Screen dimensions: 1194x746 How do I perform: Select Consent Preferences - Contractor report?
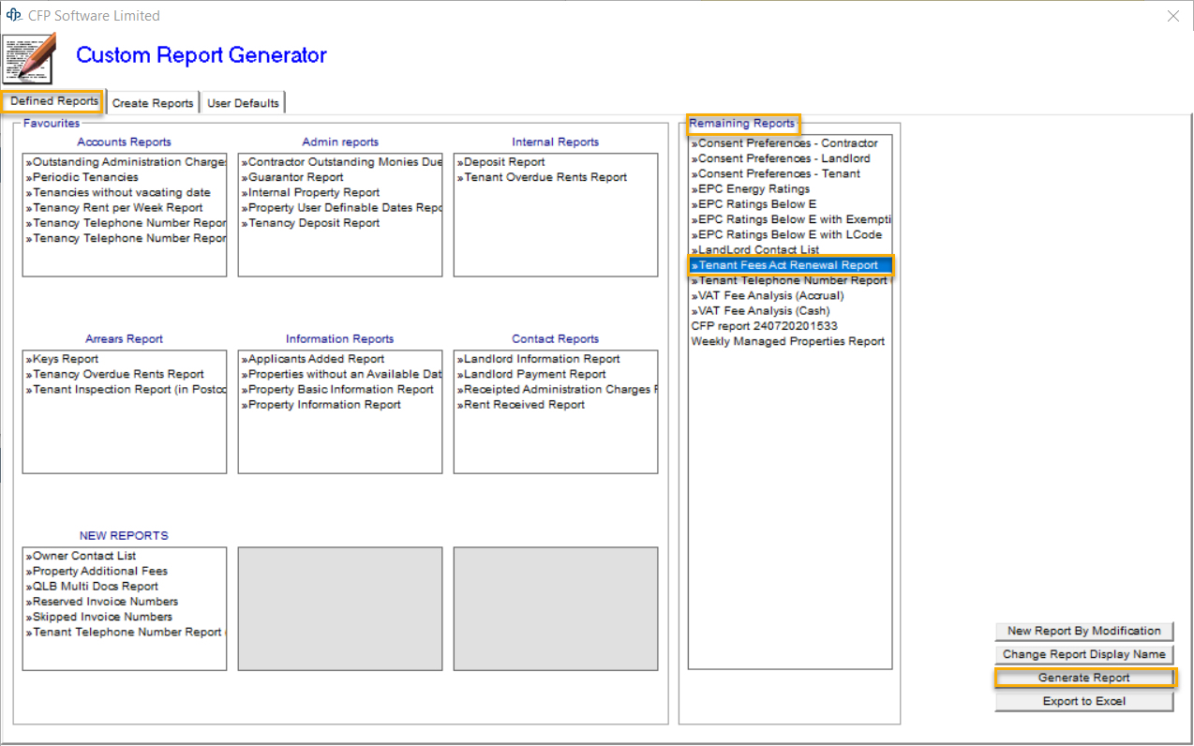click(784, 143)
